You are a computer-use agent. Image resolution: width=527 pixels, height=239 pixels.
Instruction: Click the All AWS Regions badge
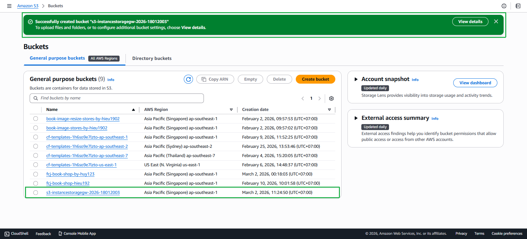104,59
